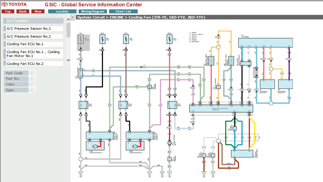Select the second cooling fan motor under ECU No.2
The width and height of the screenshot is (323, 182).
(135, 146)
